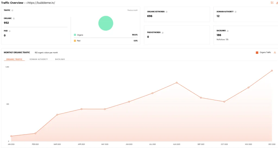Select the ORGANIC TRAFFIC chart tab
Viewport: 278px width, 148px height.
pyautogui.click(x=14, y=59)
